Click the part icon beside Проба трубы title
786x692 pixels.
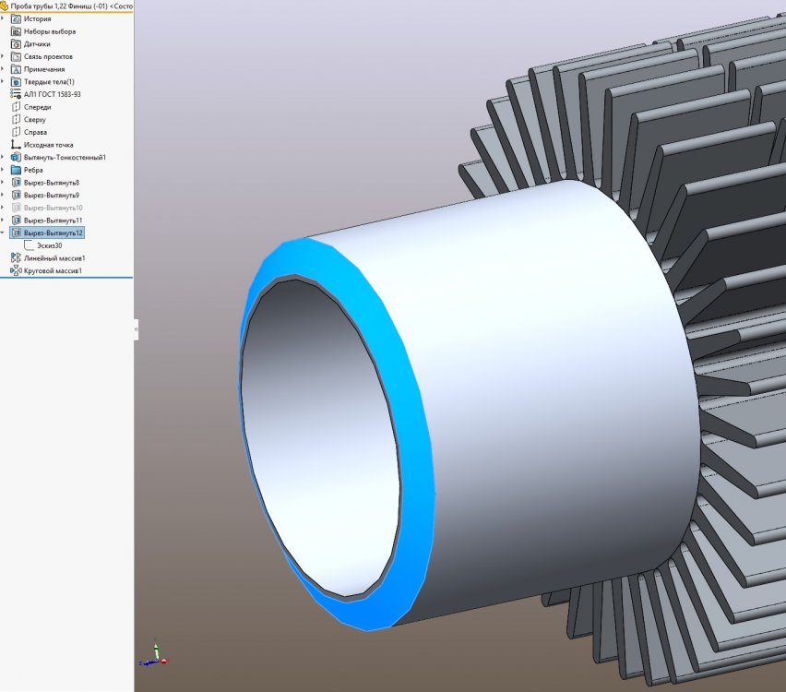(4, 6)
